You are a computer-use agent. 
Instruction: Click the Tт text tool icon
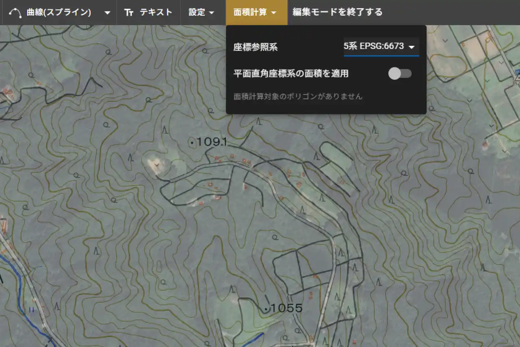pyautogui.click(x=129, y=13)
